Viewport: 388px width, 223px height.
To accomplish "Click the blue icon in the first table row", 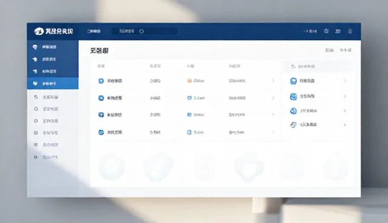I will [101, 81].
